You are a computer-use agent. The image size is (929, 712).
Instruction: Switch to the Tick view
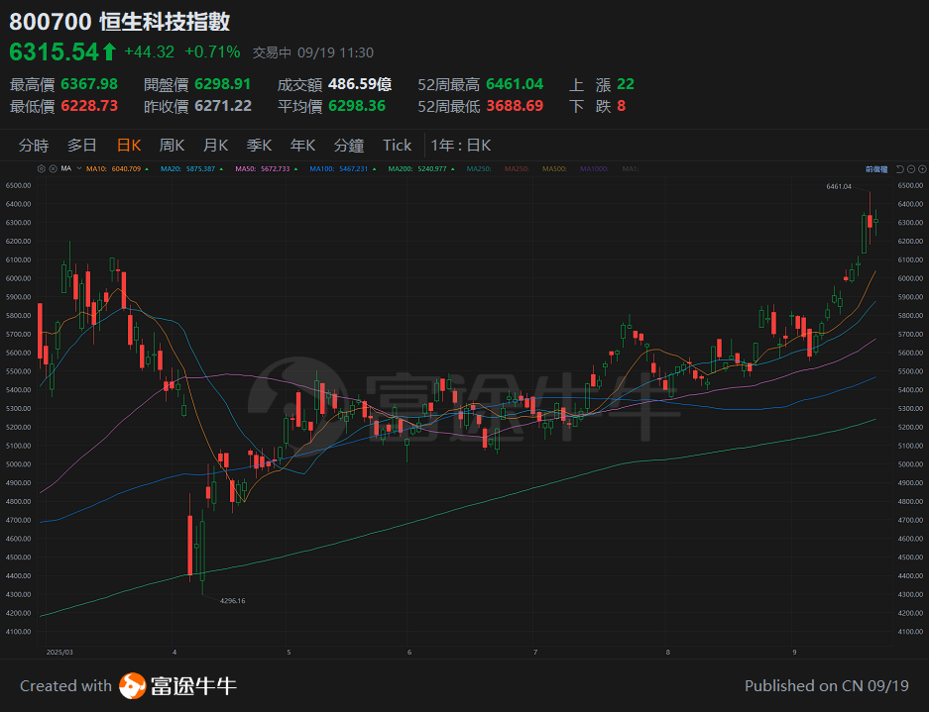(x=396, y=145)
